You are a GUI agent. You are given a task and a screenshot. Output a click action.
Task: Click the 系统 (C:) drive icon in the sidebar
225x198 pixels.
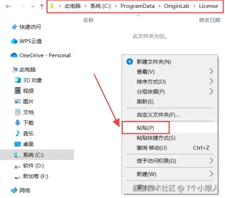click(17, 155)
